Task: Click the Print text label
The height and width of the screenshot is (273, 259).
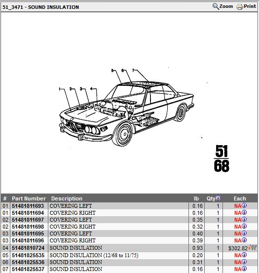Action: 250,6
